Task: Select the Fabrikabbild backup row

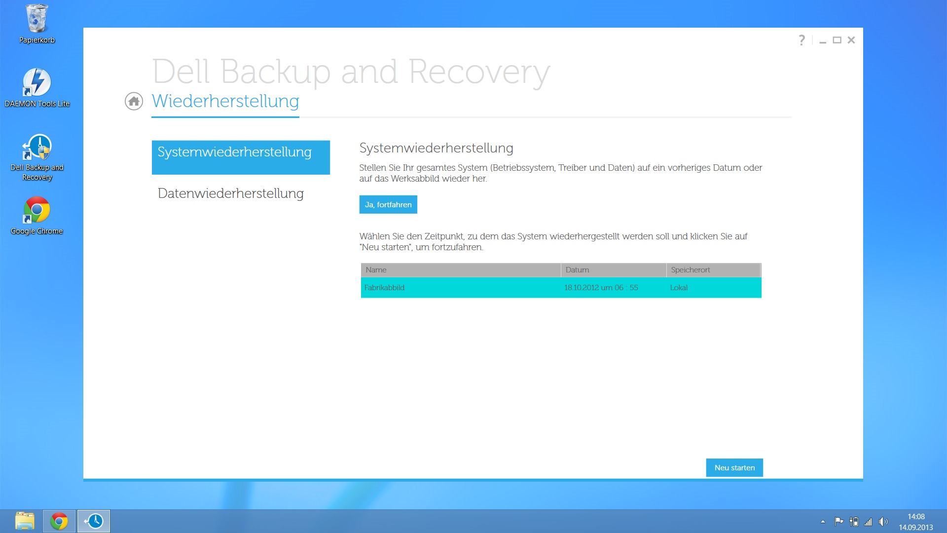Action: [x=561, y=288]
